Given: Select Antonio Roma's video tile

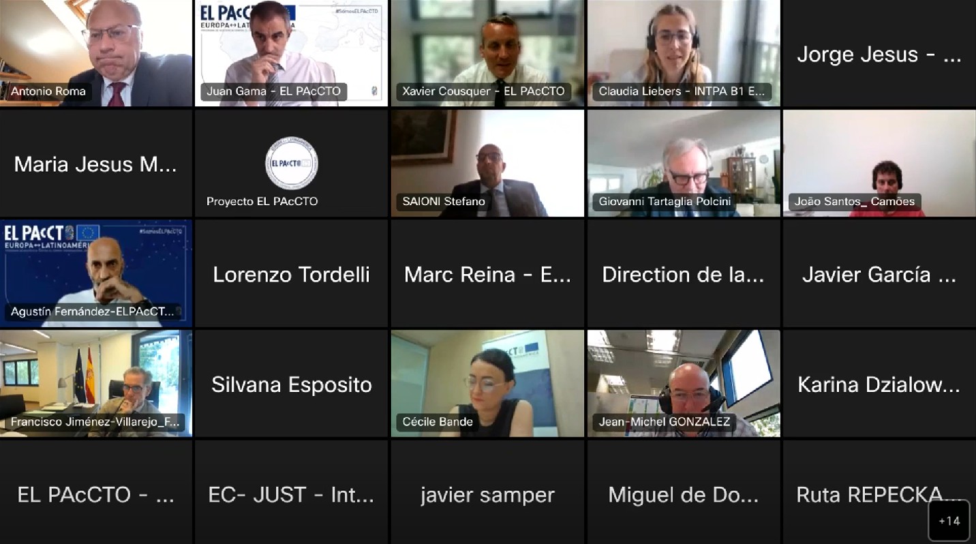Looking at the screenshot, I should click(x=96, y=53).
